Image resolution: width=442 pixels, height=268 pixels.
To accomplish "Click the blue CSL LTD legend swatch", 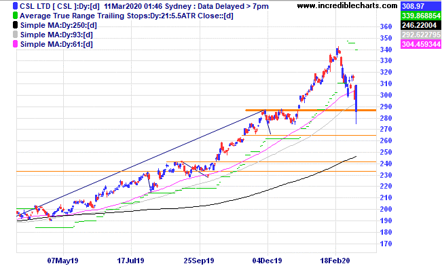I will [16, 6].
